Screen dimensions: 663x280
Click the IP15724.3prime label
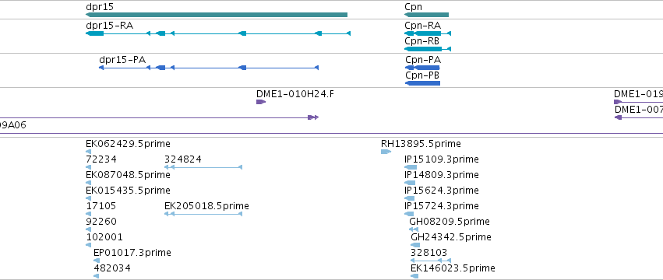tap(442, 205)
